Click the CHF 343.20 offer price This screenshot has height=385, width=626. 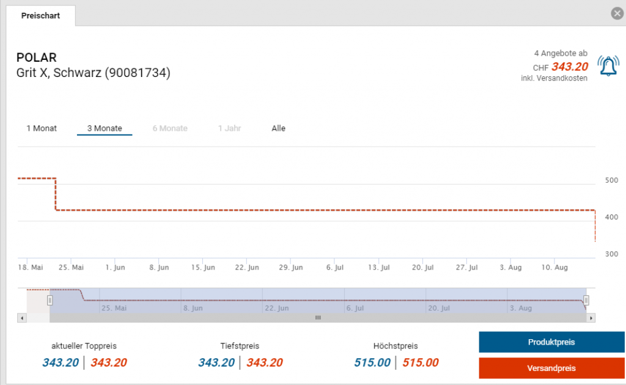[x=569, y=67]
